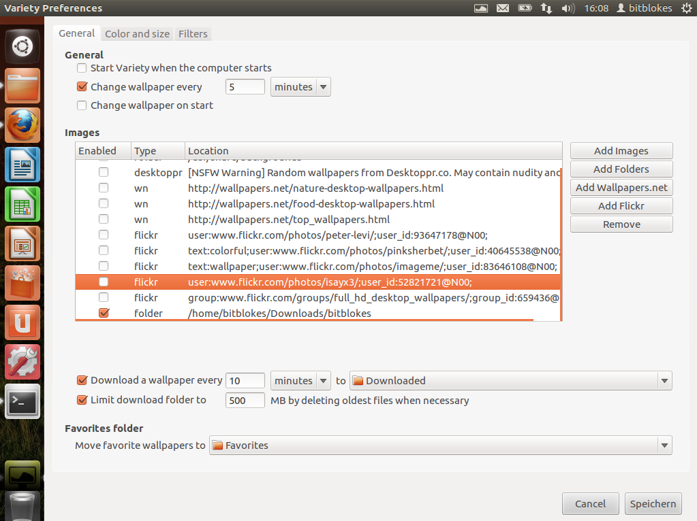Enable Start Variety when the computer starts
The image size is (697, 521).
coord(82,68)
